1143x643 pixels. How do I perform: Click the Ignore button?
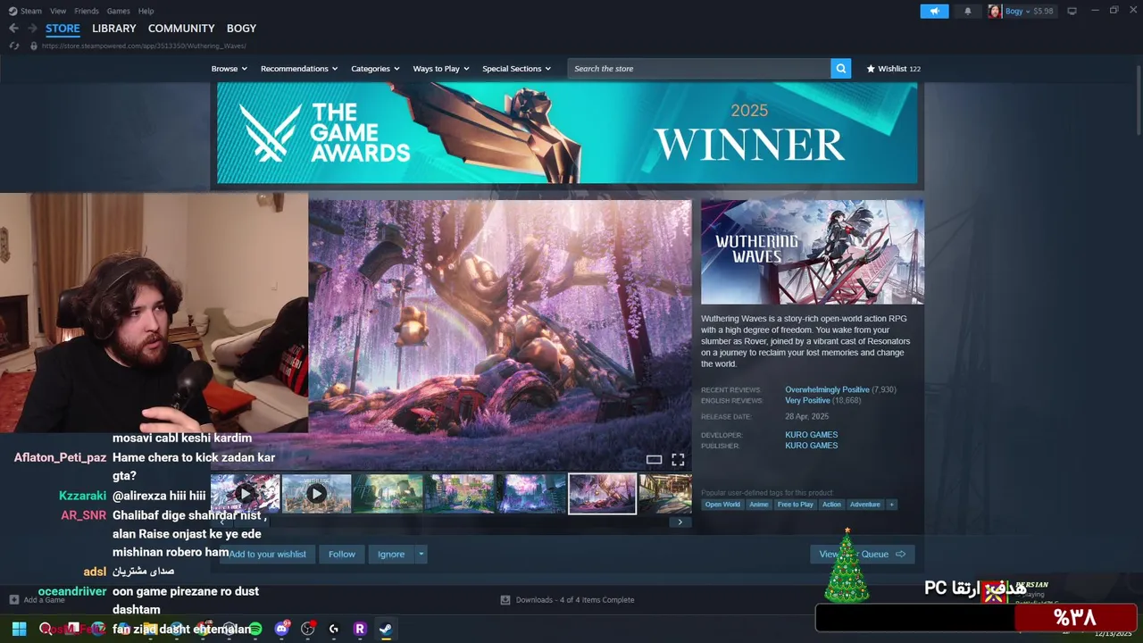pos(391,555)
